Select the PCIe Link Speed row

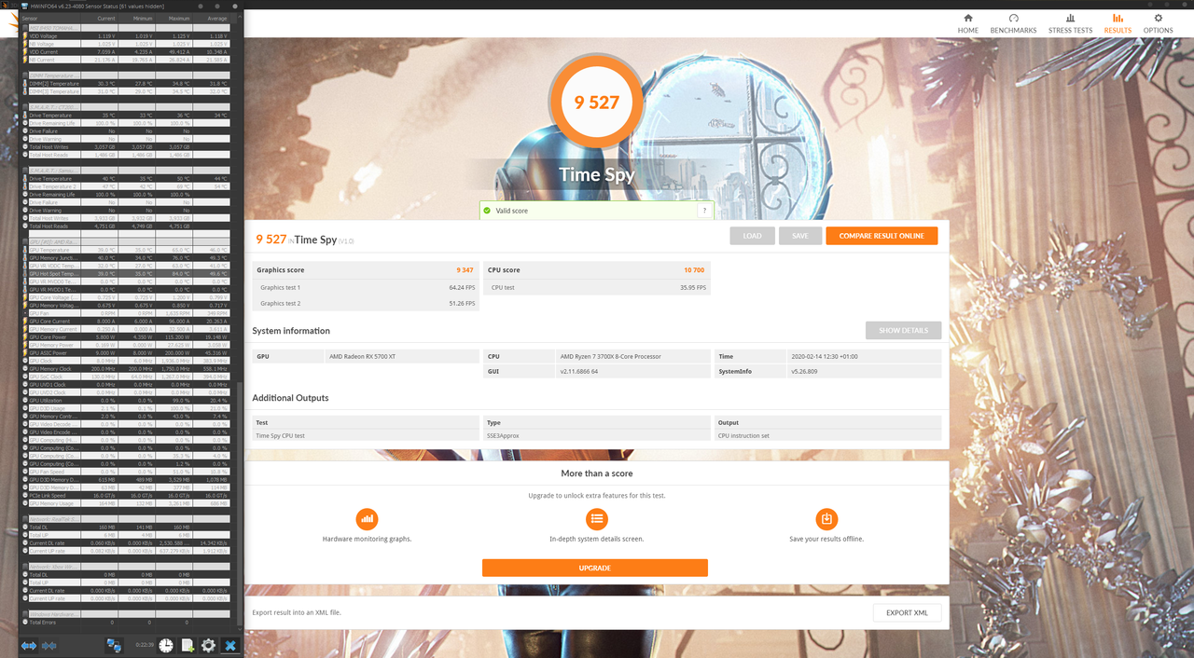coord(126,495)
